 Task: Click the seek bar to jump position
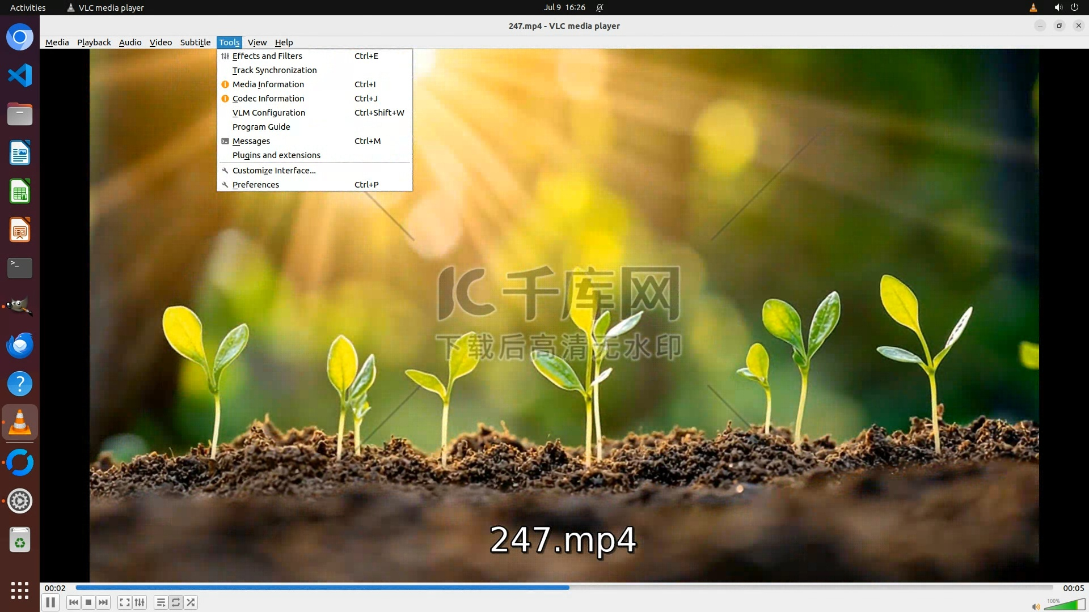[737, 588]
